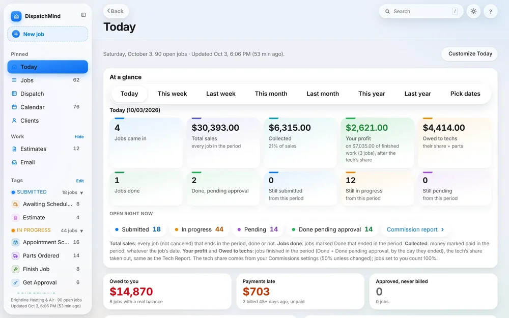This screenshot has width=509, height=318.
Task: Switch to Last year tab
Action: (418, 94)
